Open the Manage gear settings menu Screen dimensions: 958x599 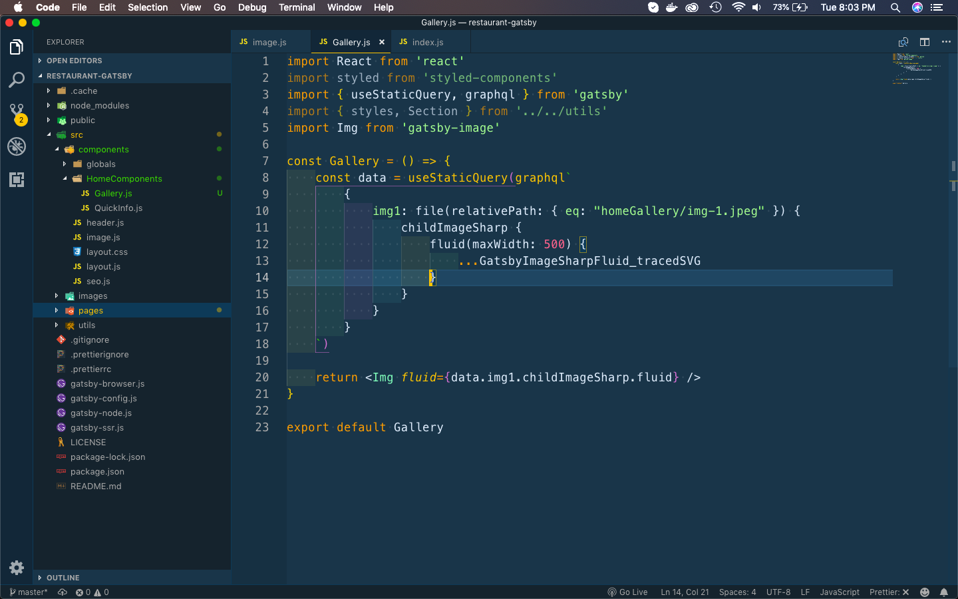17,568
